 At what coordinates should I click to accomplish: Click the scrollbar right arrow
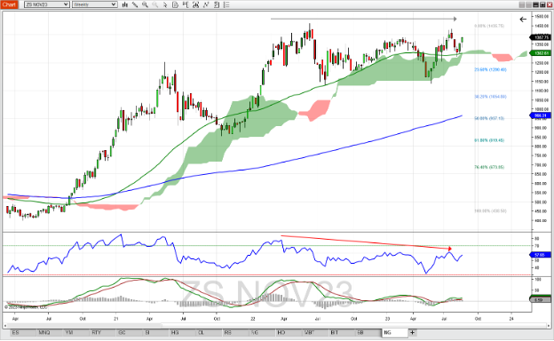coord(548,325)
